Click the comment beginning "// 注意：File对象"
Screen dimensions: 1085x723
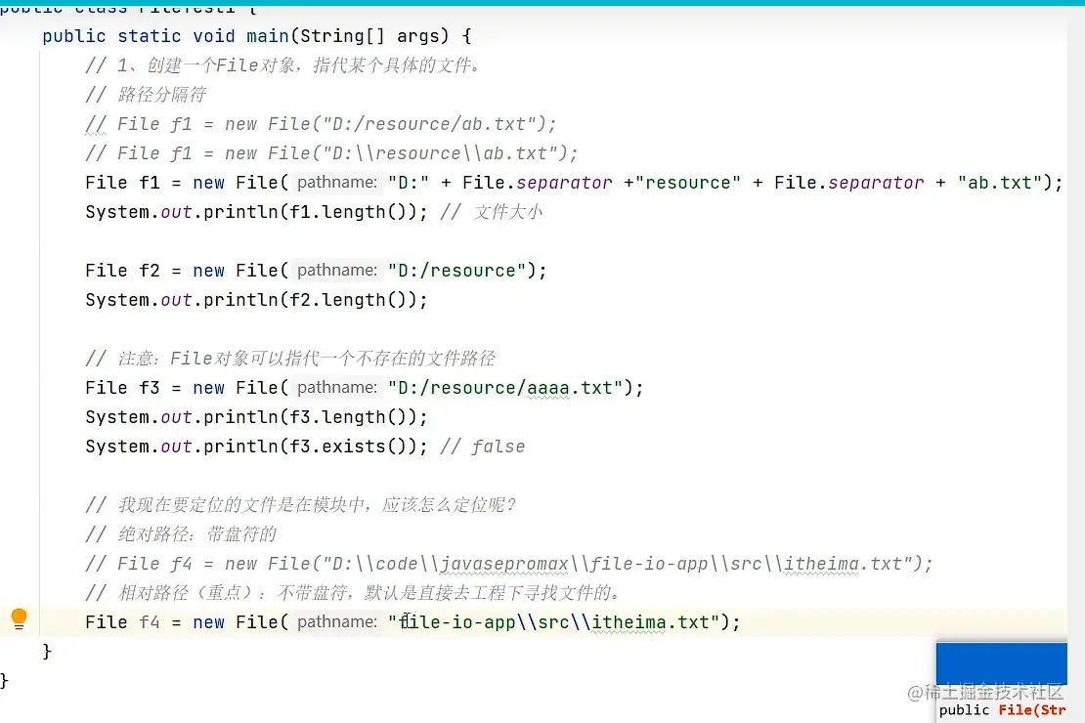[x=290, y=359]
